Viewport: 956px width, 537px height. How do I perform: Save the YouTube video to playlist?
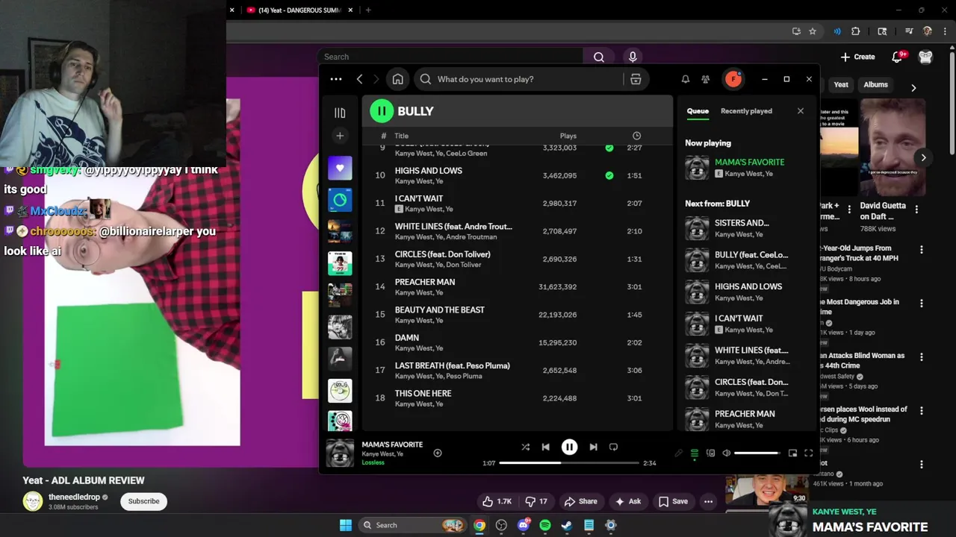pos(673,501)
